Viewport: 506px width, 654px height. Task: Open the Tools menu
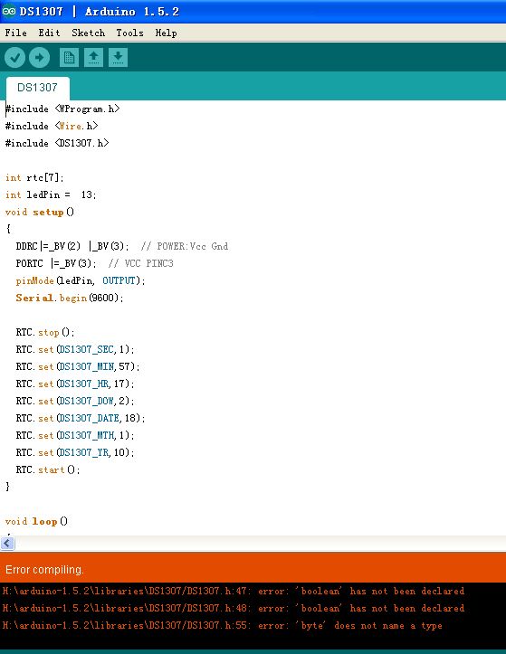pos(129,33)
